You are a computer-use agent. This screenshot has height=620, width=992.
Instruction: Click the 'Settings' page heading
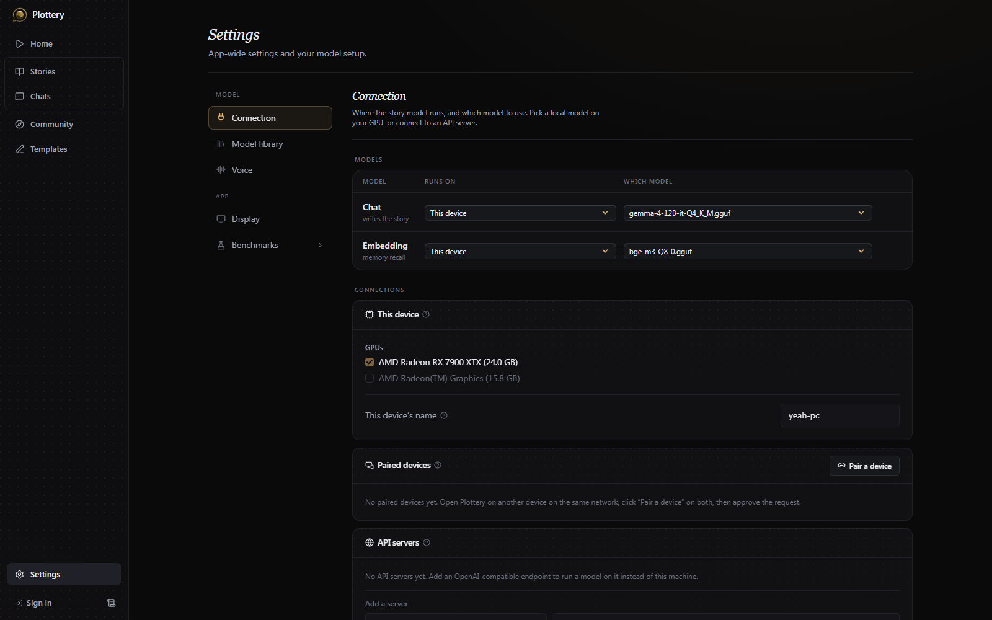click(234, 35)
